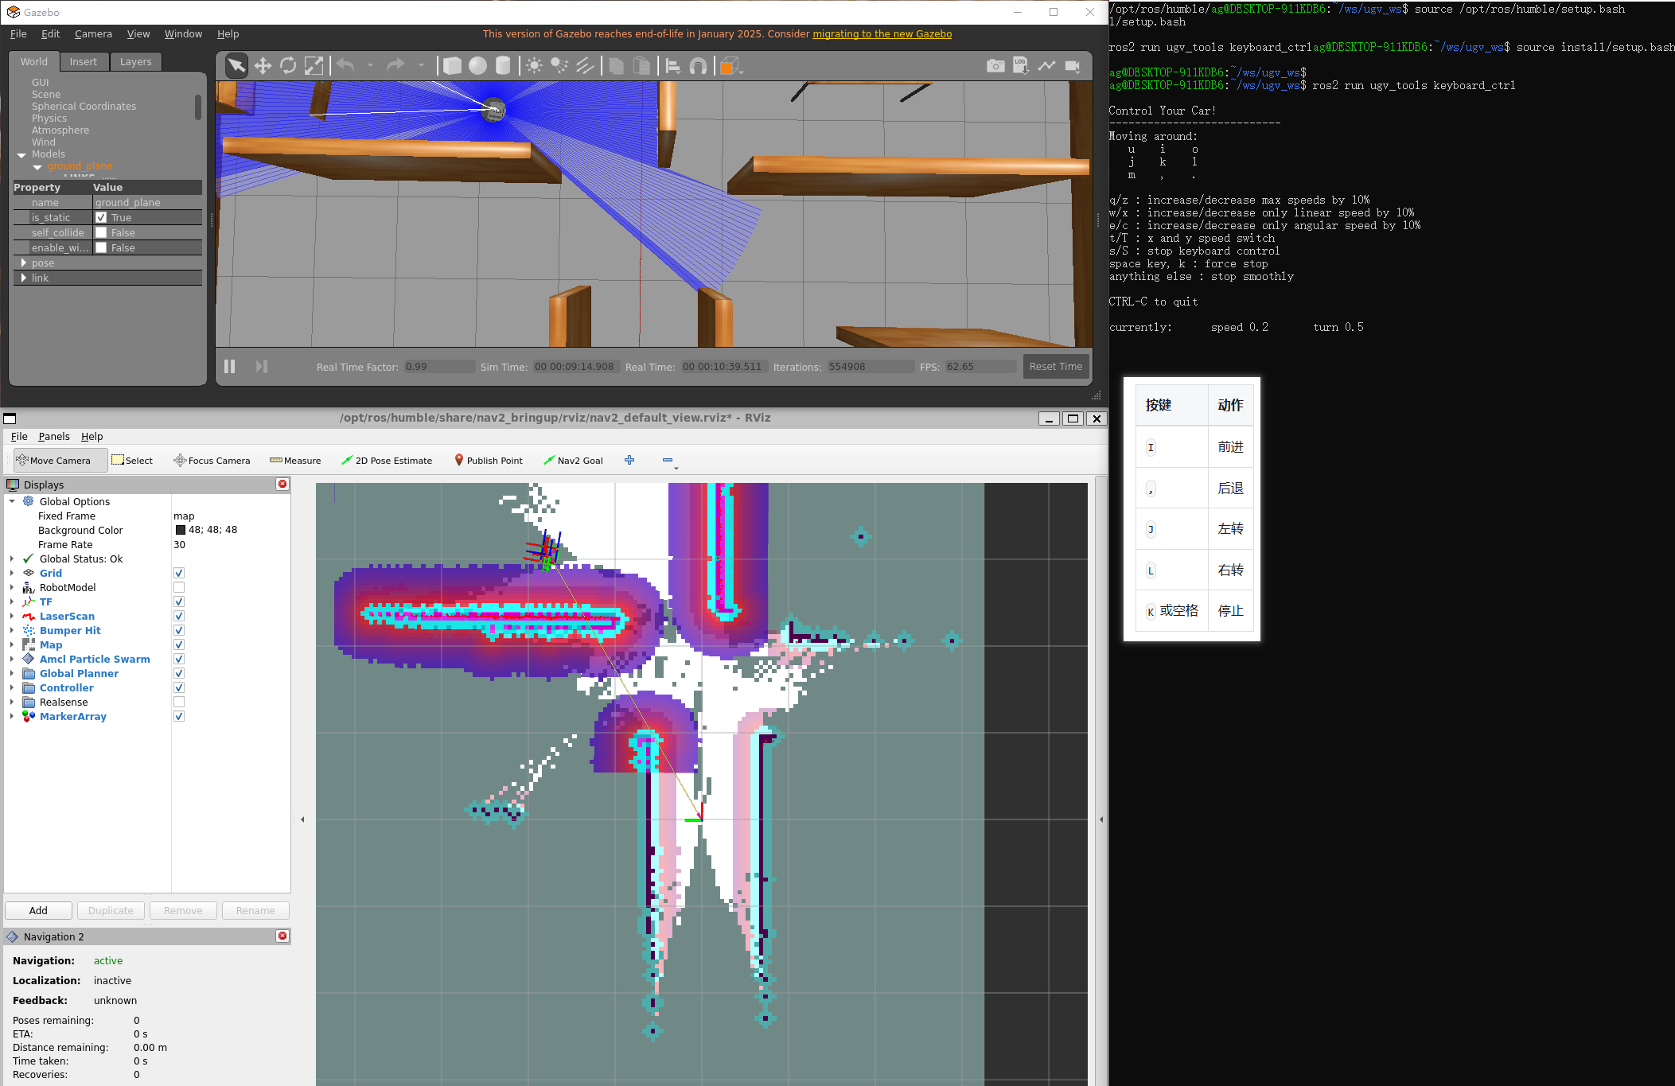This screenshot has width=1675, height=1086.
Task: Uncheck the Grid display checkbox
Action: [179, 573]
